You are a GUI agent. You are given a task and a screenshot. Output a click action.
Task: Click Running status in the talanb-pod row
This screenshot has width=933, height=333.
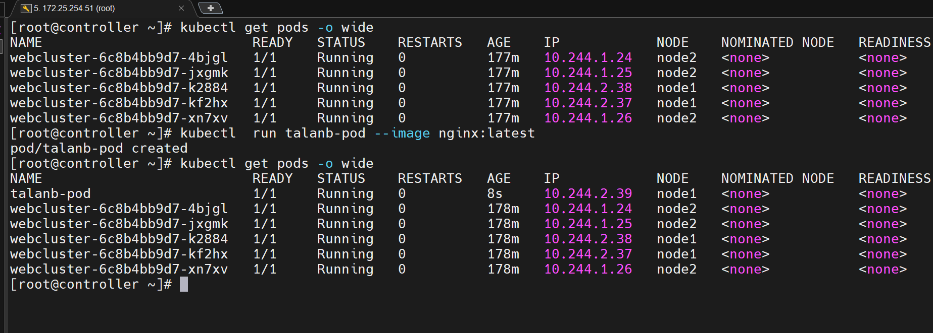[346, 193]
